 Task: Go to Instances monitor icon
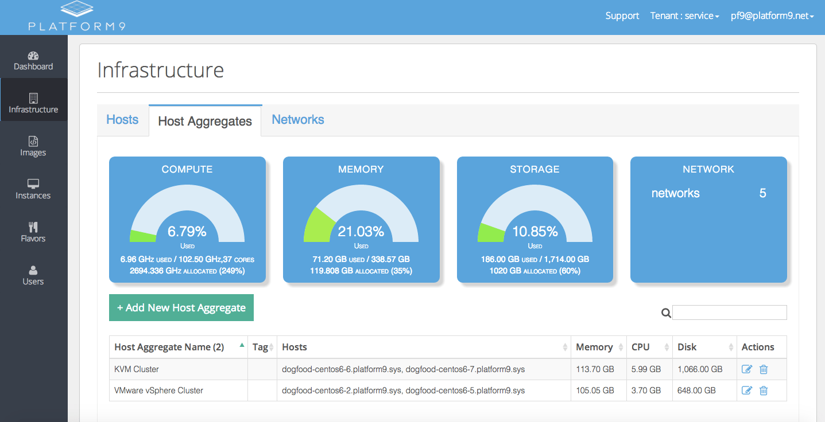click(33, 185)
